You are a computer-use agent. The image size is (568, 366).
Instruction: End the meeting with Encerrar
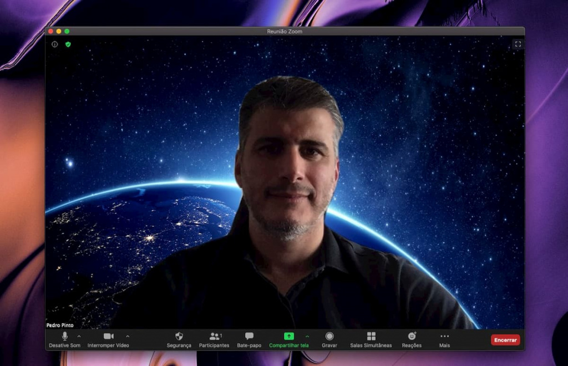click(x=505, y=340)
